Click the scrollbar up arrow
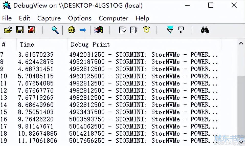This screenshot has height=146, width=245. tap(241, 43)
